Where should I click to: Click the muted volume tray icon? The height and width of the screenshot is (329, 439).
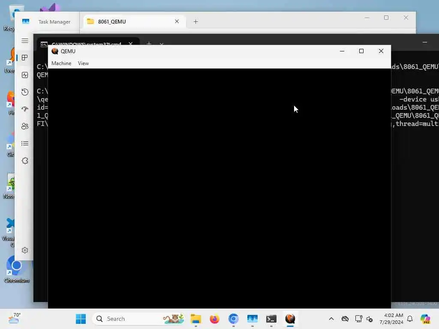(370, 319)
